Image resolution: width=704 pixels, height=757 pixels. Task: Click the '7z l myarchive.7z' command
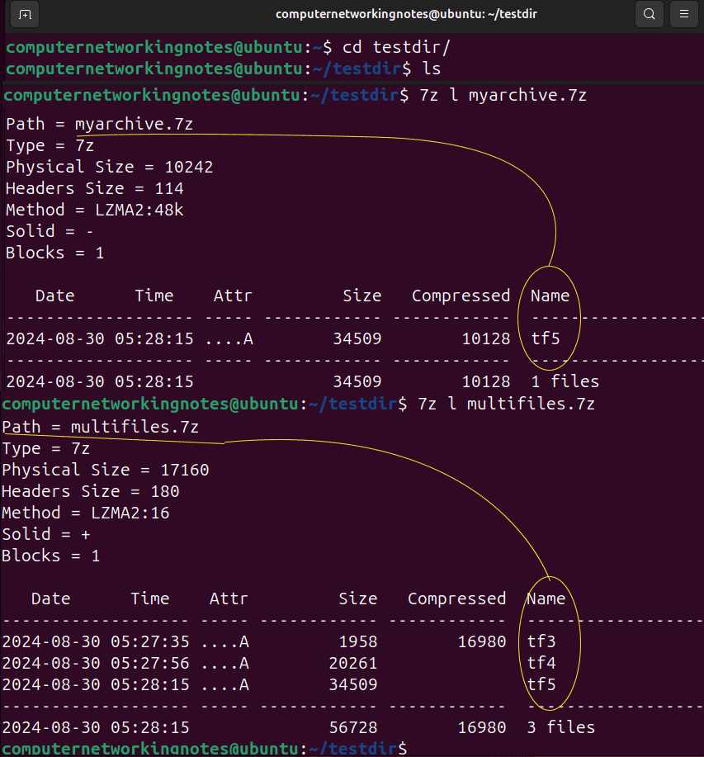(x=503, y=95)
